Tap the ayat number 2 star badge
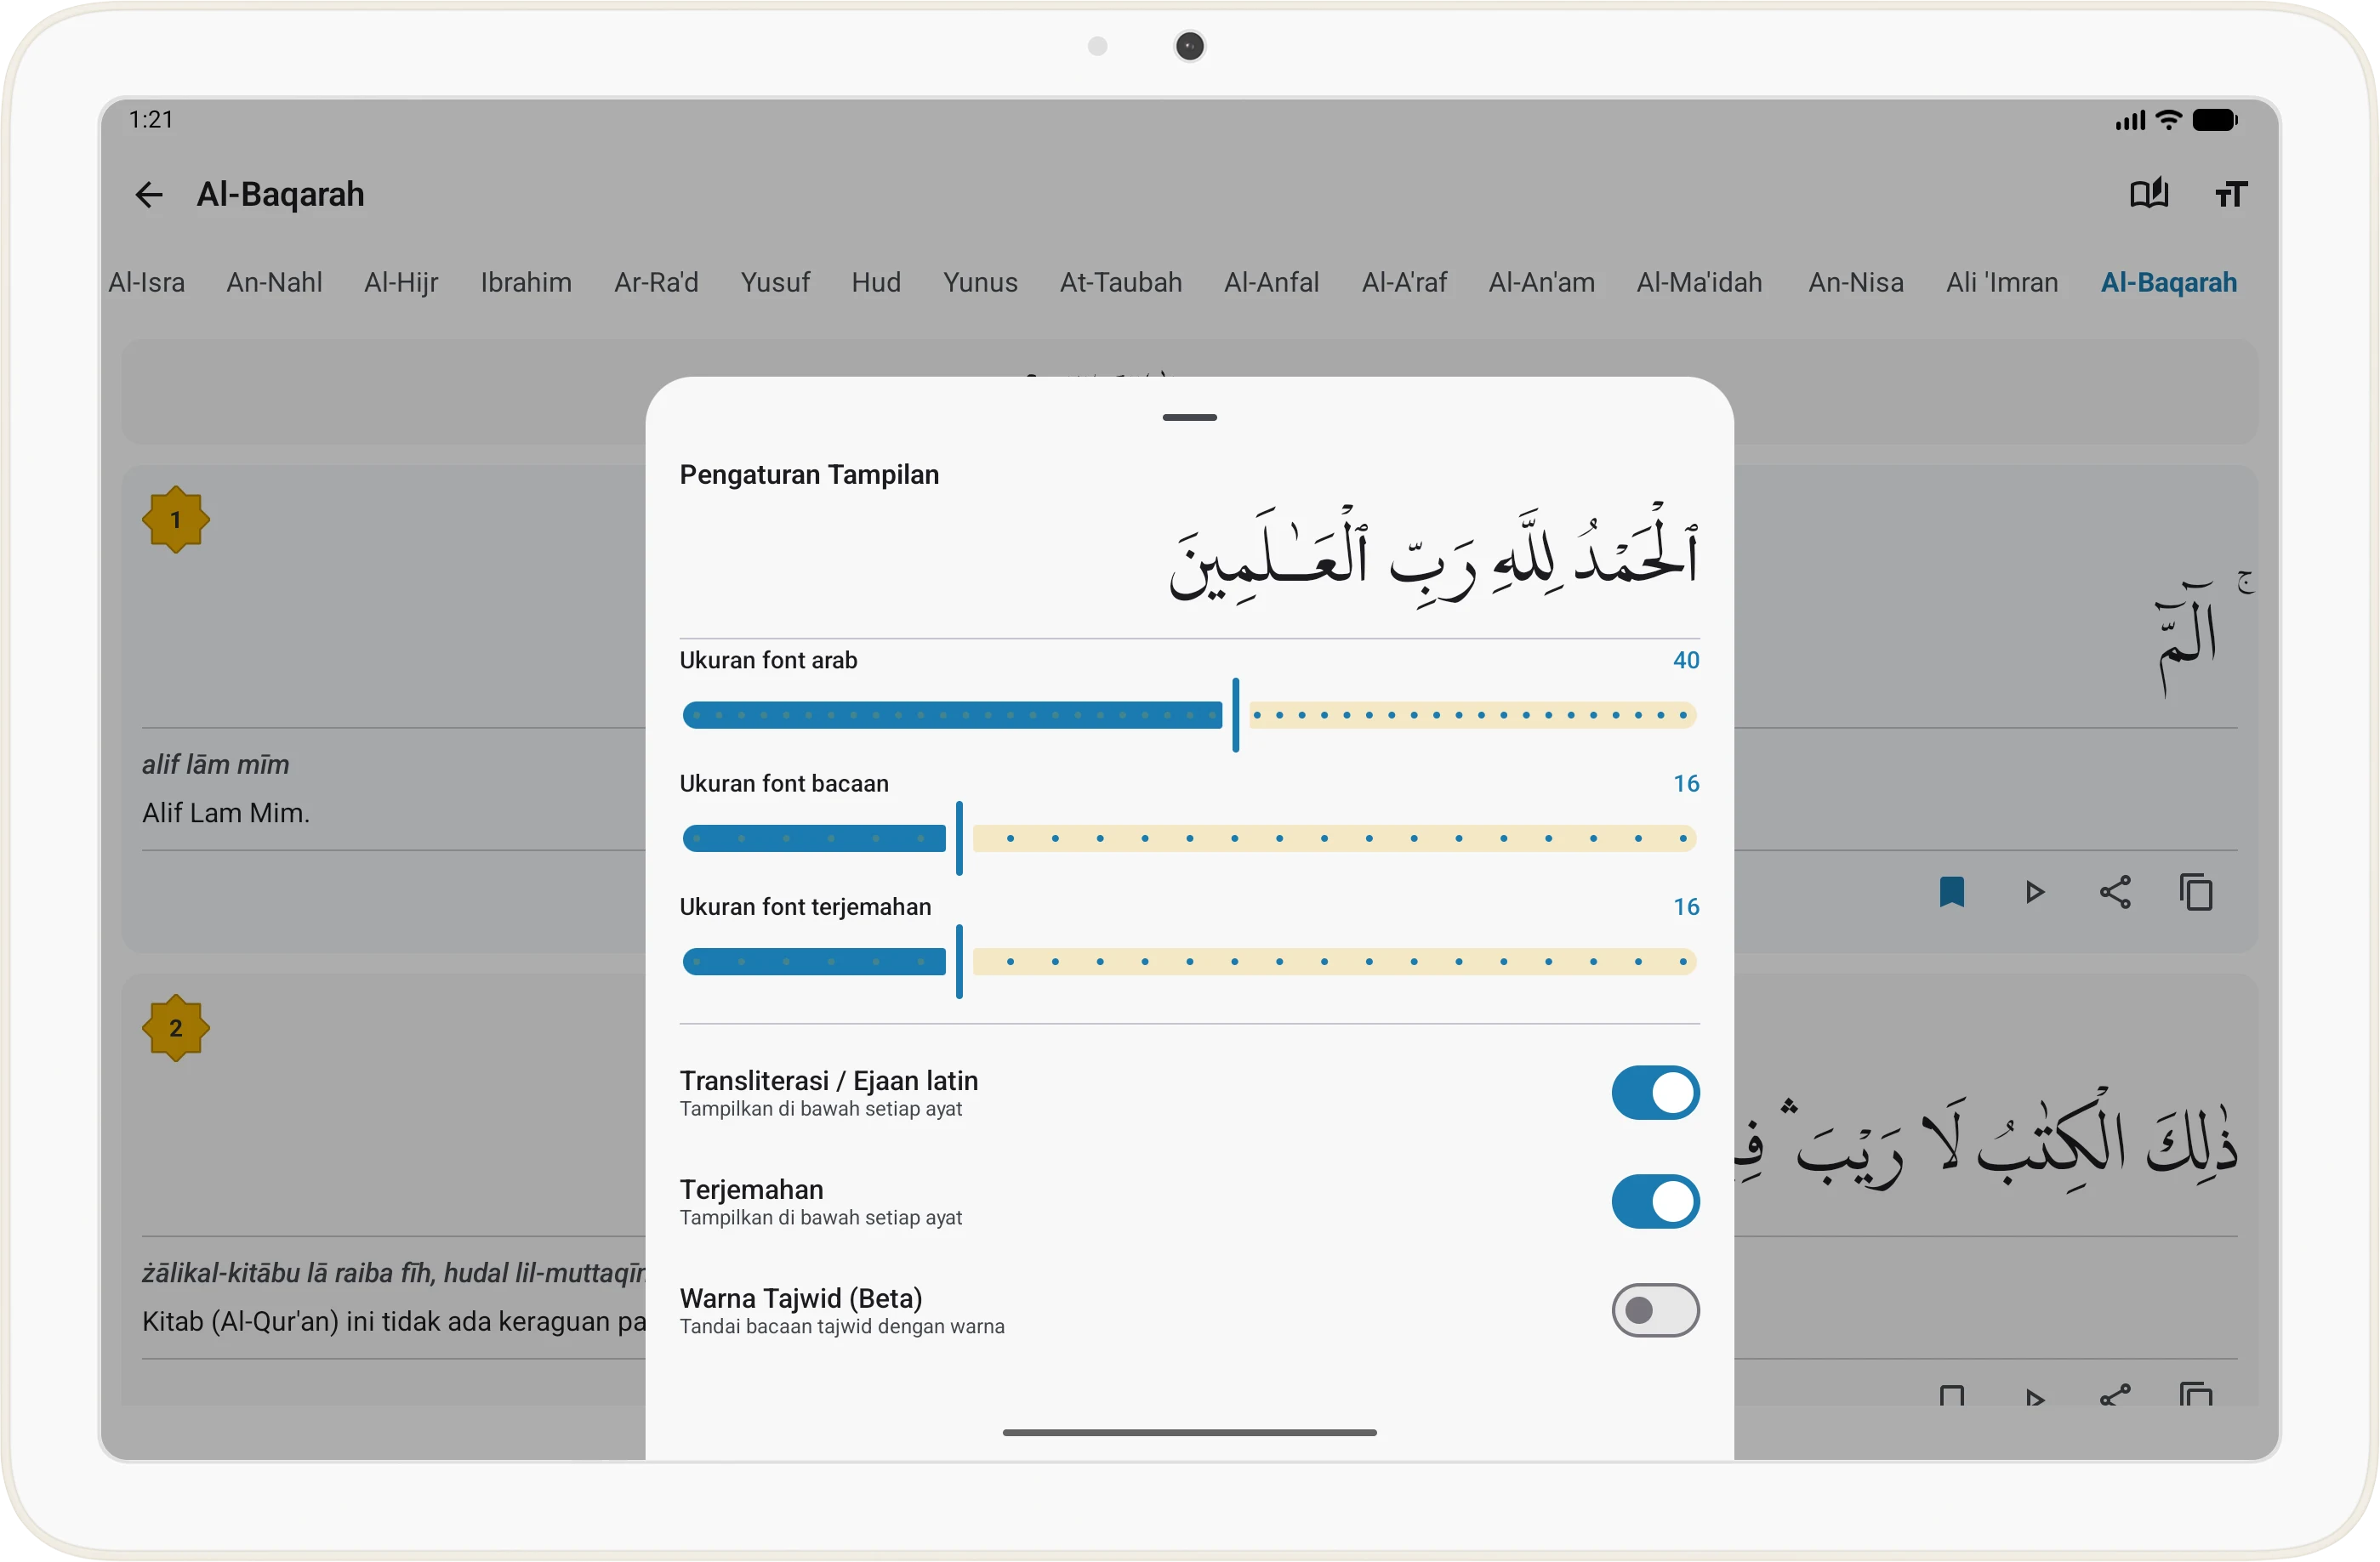 point(176,1028)
